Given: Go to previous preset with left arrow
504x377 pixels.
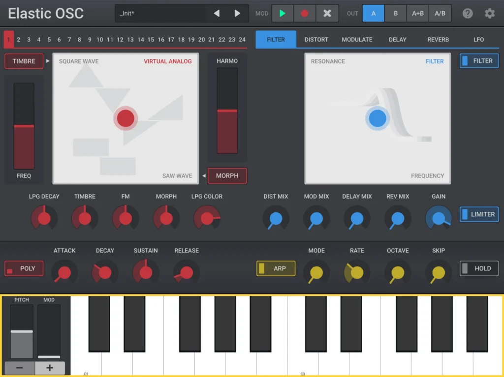Looking at the screenshot, I should [217, 13].
